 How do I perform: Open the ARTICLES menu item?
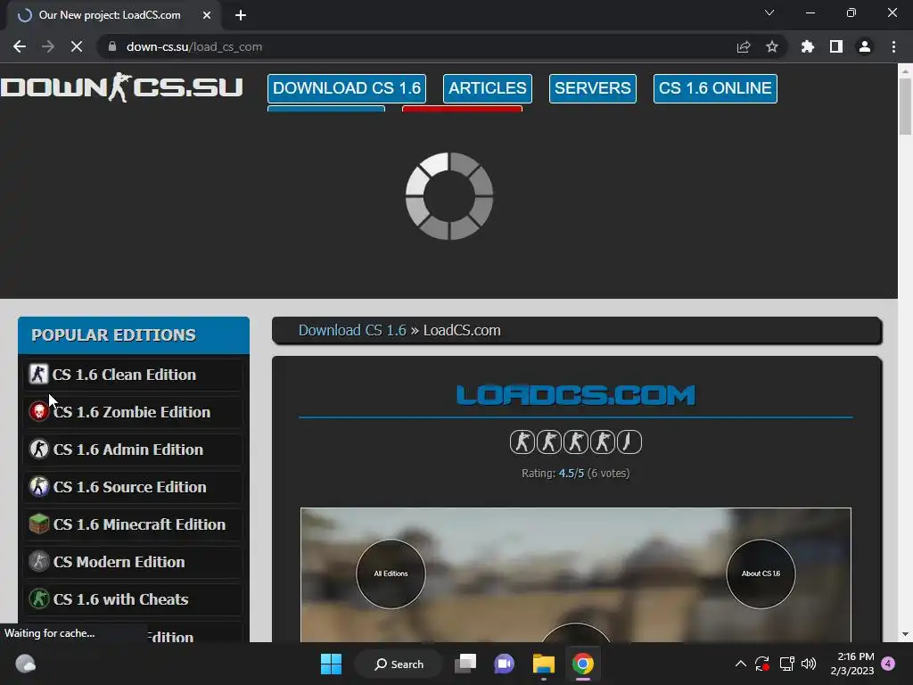[x=488, y=88]
